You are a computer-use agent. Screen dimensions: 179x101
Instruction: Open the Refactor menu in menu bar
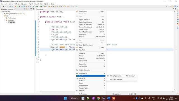point(17,4)
